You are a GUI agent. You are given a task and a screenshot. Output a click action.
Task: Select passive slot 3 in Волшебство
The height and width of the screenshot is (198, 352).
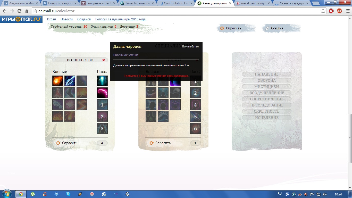click(102, 128)
